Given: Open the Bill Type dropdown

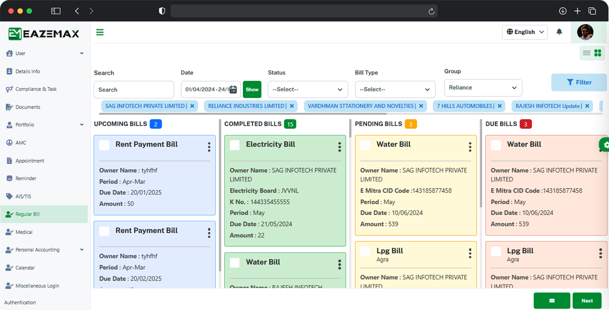Looking at the screenshot, I should pos(395,90).
